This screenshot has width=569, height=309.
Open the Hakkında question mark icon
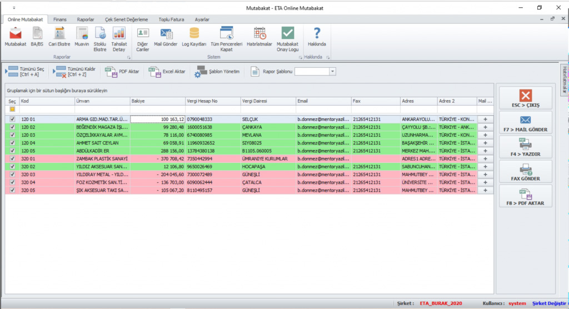pyautogui.click(x=317, y=37)
